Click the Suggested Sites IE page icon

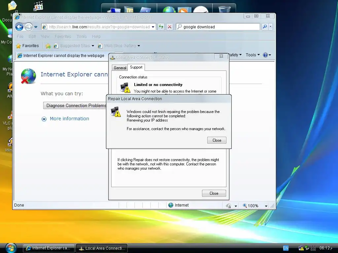tap(56, 46)
